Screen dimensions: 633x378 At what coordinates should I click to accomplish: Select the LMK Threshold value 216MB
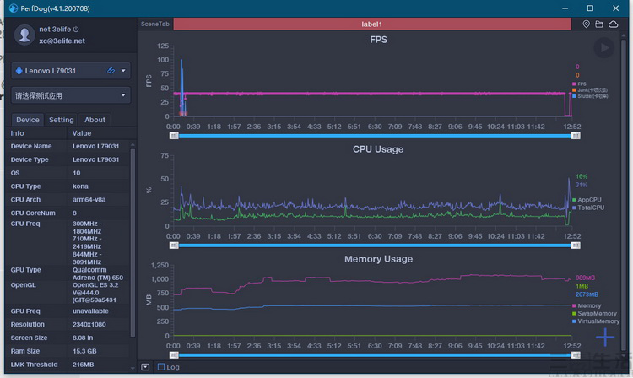(x=84, y=364)
